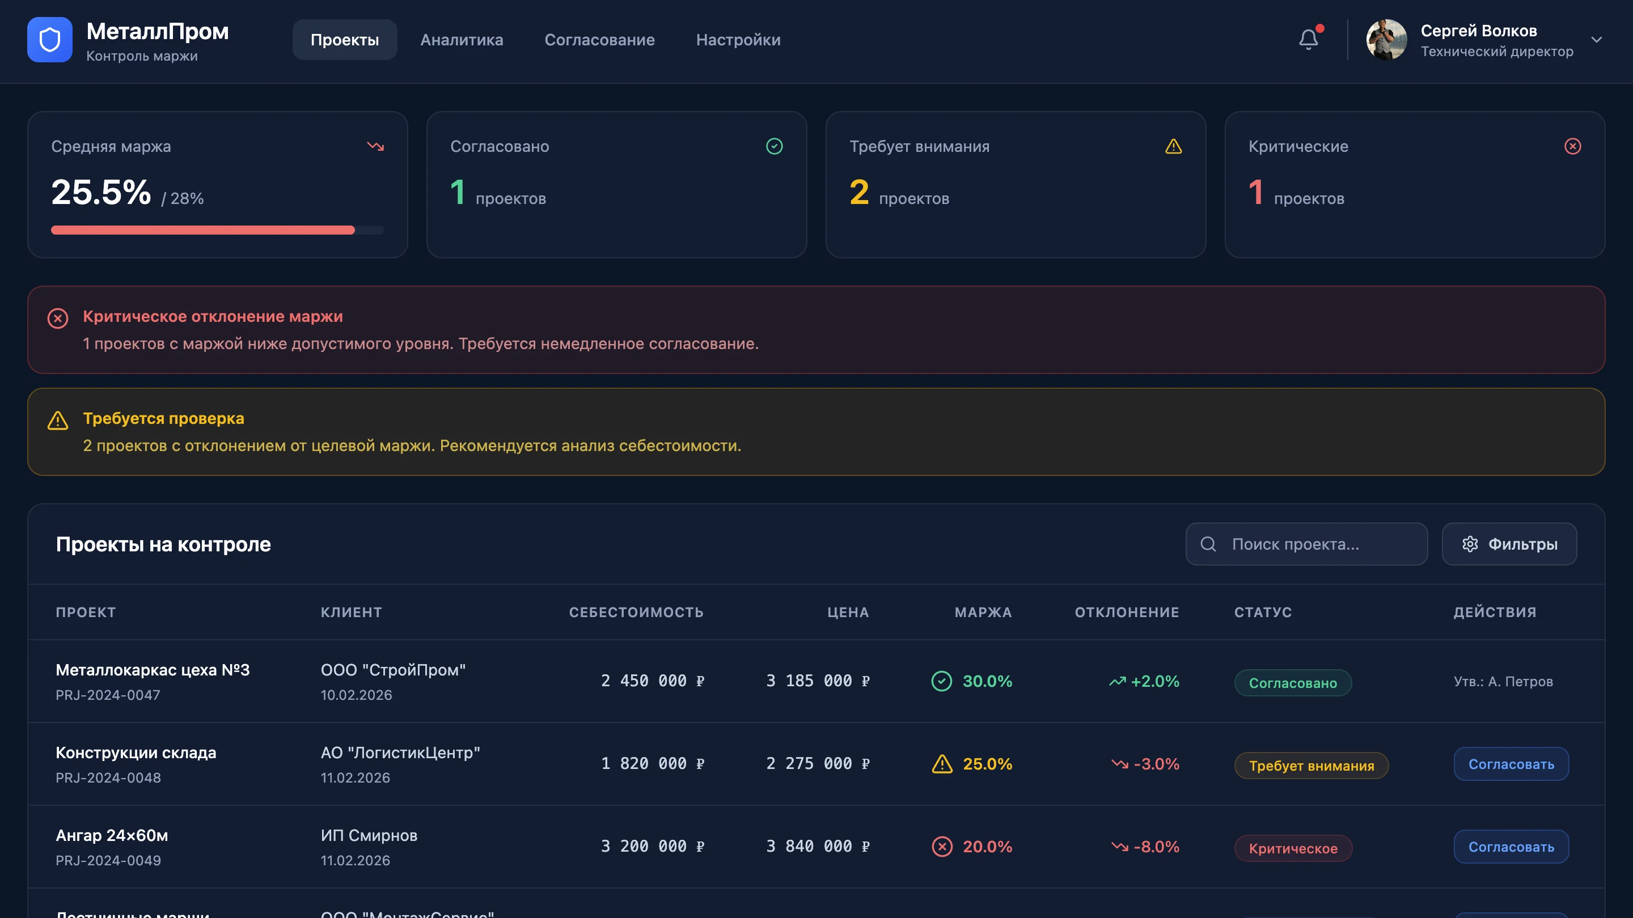Go to the Настройки tab
Image resolution: width=1633 pixels, height=918 pixels.
pos(738,39)
